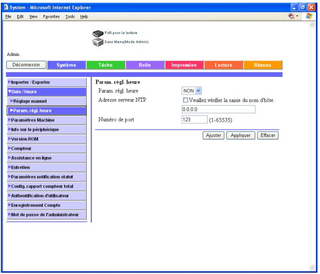
Task: Open the File menu
Action: [x=8, y=16]
